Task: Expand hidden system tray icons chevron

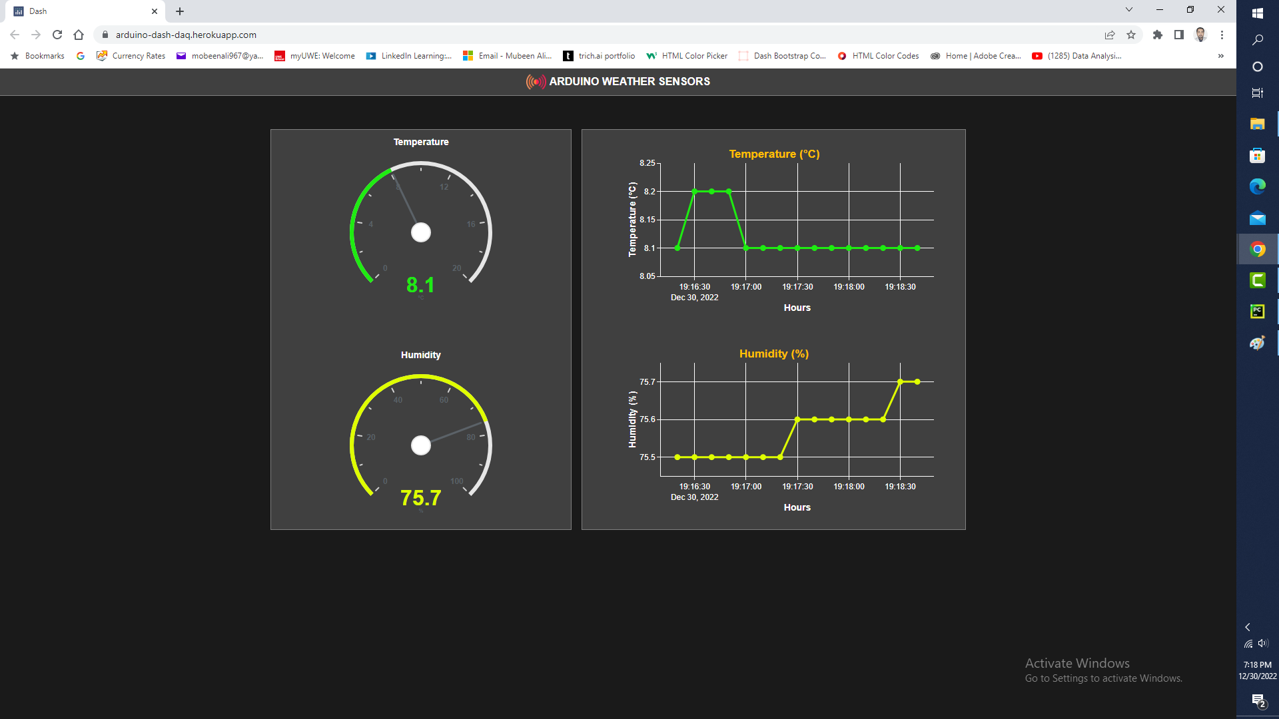Action: pyautogui.click(x=1248, y=627)
